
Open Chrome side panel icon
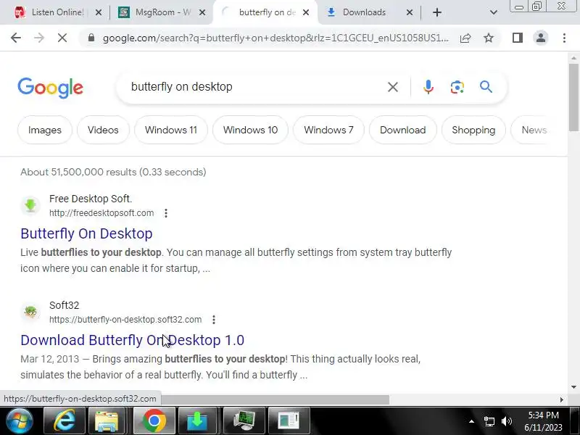[x=517, y=38]
